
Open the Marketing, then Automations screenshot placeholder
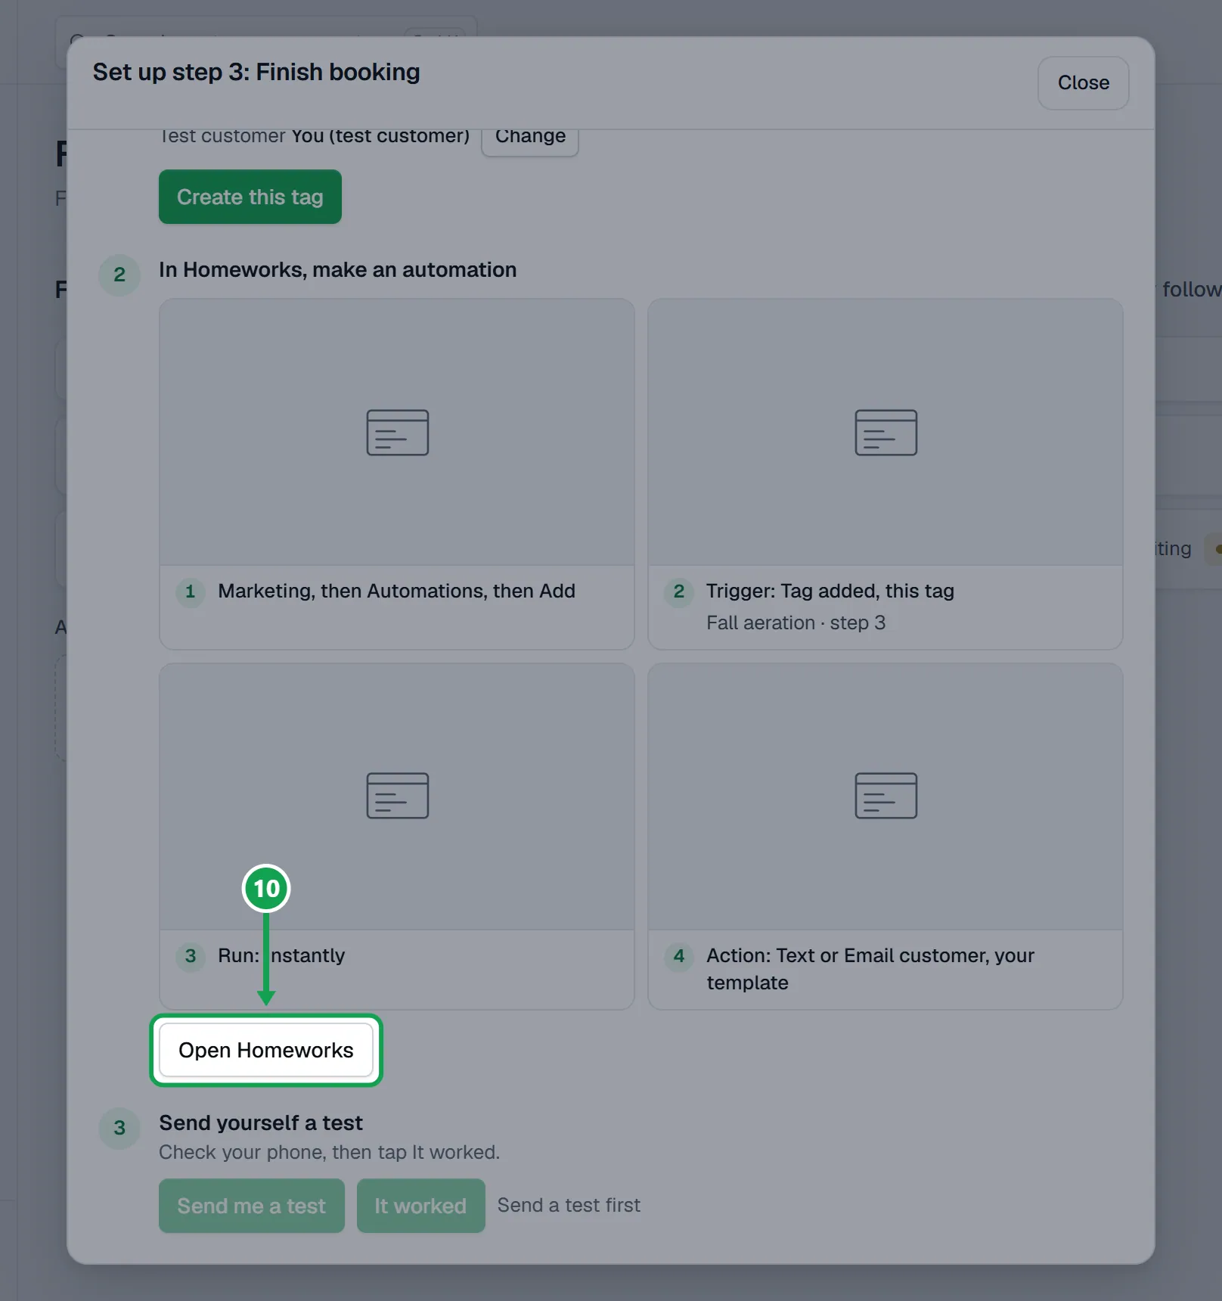(397, 432)
